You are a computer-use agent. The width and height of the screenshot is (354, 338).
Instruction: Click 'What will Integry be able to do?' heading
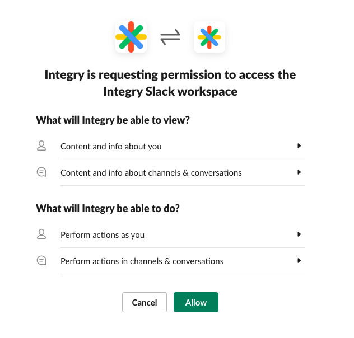click(x=108, y=208)
